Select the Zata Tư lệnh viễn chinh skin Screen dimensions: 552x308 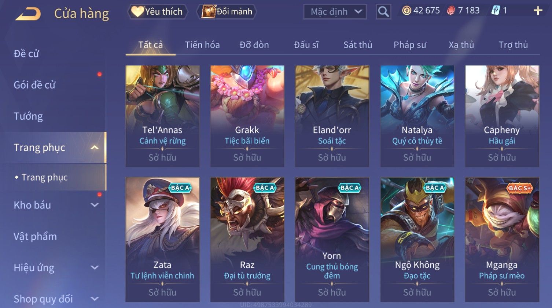[162, 240]
